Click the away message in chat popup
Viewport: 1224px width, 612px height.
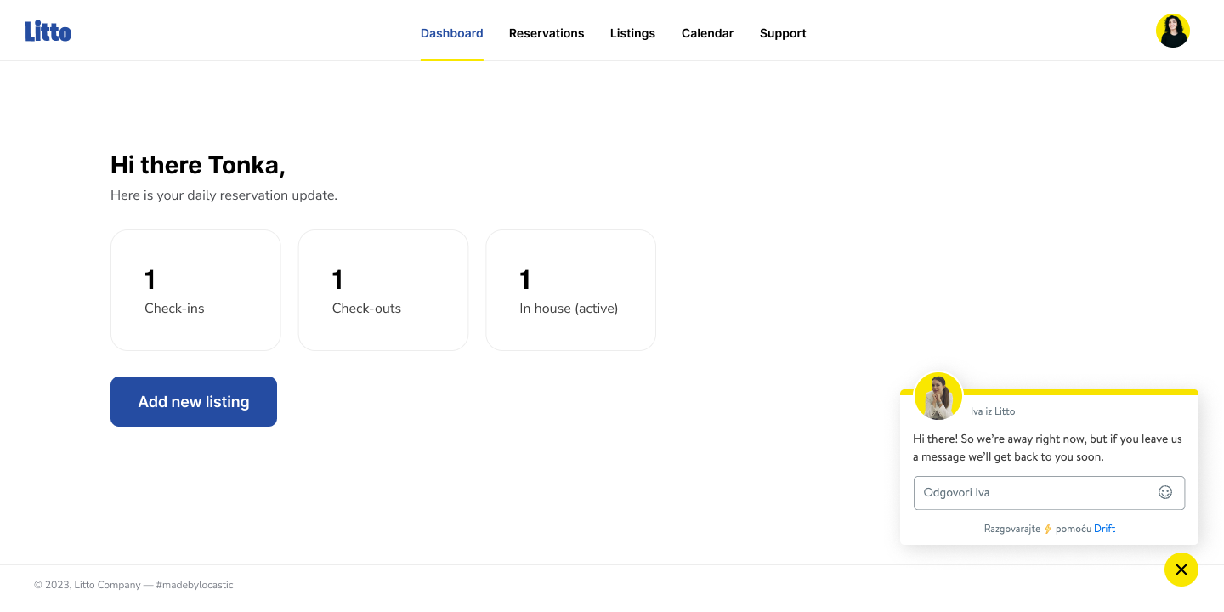pyautogui.click(x=1047, y=448)
